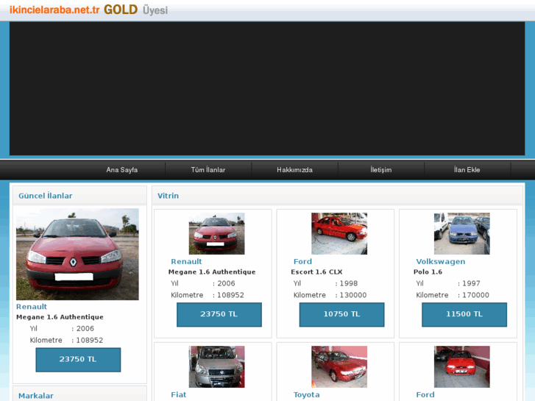
Task: Click the ikincielaraba.net.tr GOLD logo
Action: pyautogui.click(x=88, y=10)
